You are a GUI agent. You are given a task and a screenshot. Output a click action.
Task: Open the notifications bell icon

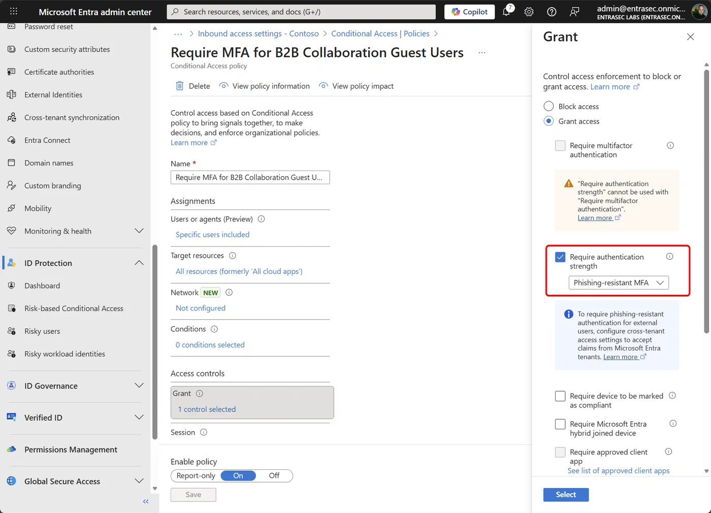point(506,12)
